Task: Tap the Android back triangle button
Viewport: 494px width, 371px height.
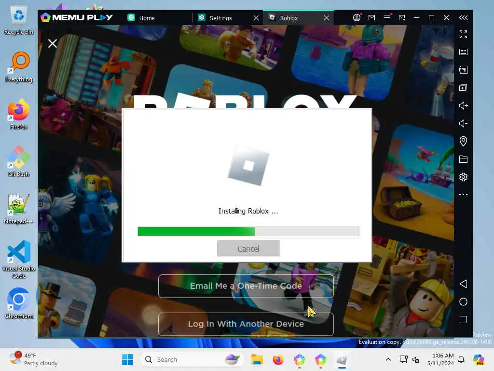Action: pos(463,284)
